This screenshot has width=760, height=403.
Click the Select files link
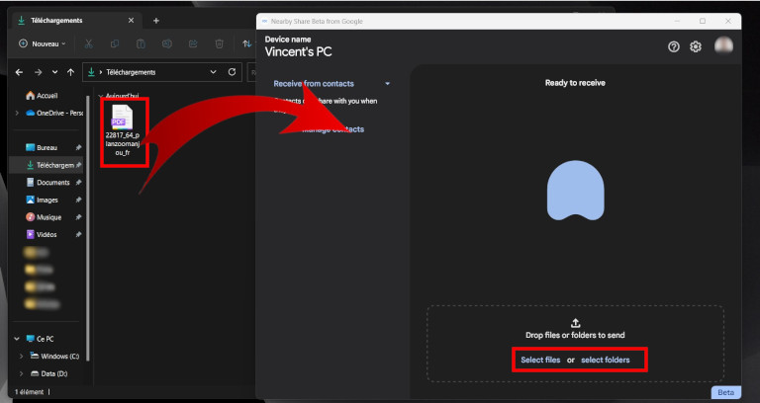(x=540, y=360)
